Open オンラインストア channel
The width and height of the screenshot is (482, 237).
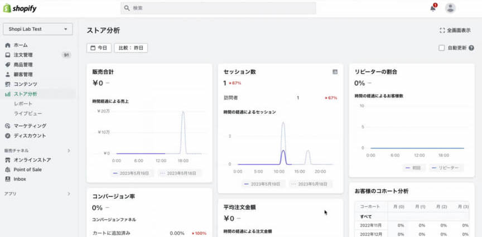coord(32,160)
